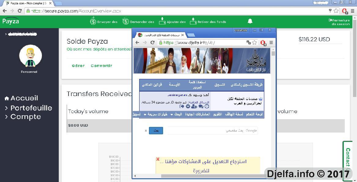This screenshot has width=357, height=182.
Task: Select the Djelfa forum tab
Action: tap(161, 35)
